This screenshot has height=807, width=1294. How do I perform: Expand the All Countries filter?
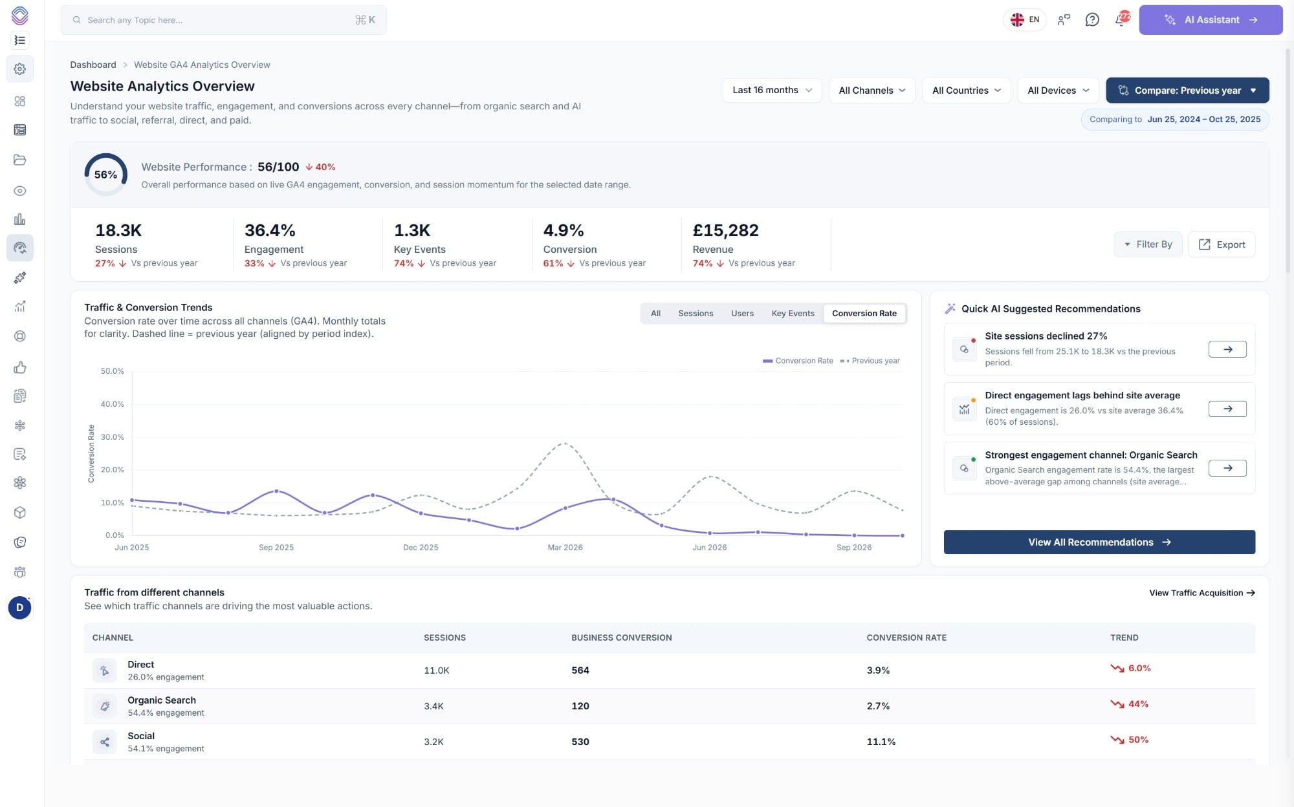point(967,91)
